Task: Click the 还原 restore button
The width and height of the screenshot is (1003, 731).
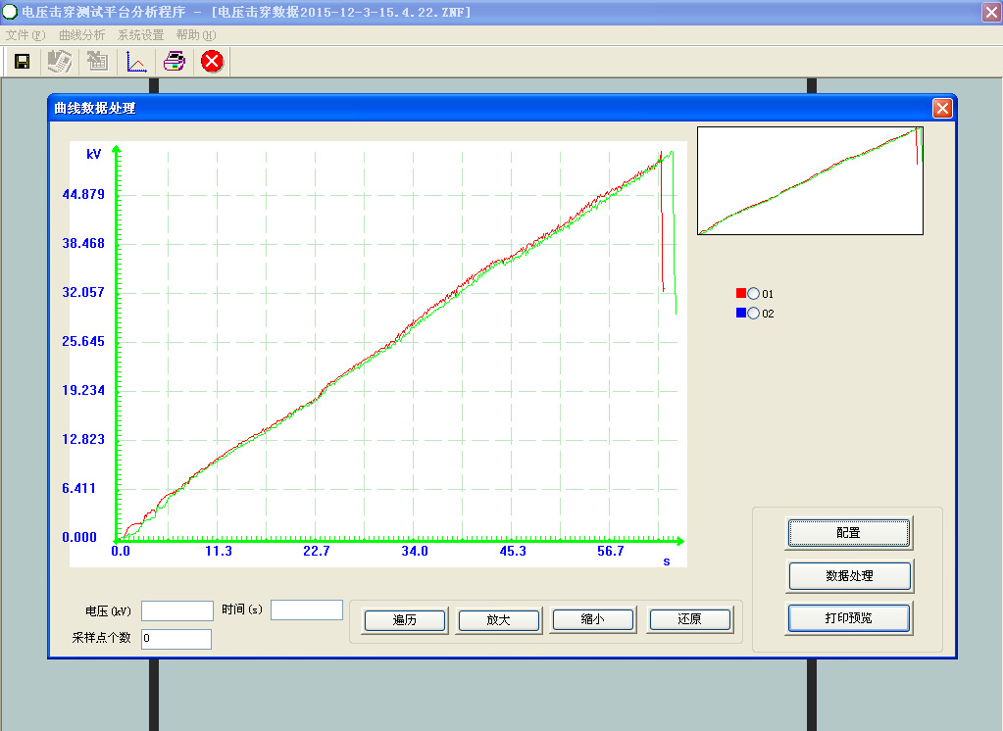Action: tap(689, 619)
